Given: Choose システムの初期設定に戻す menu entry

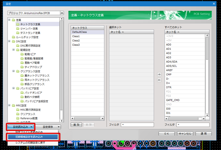Looking at the screenshot, I should [x=30, y=142].
